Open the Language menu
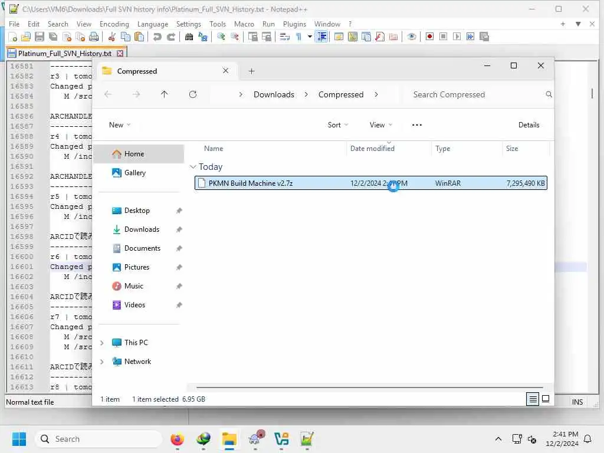Viewport: 604px width, 453px height. (x=153, y=24)
